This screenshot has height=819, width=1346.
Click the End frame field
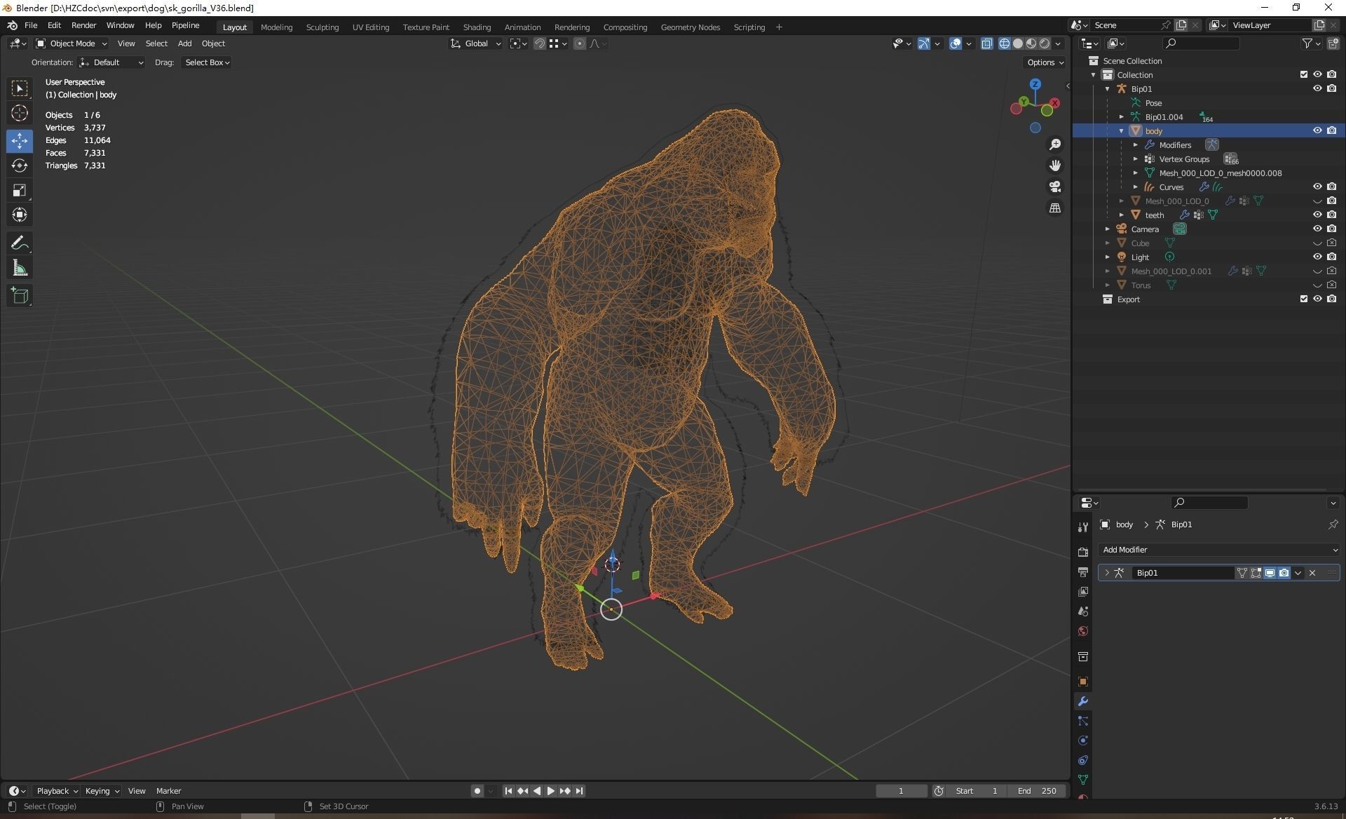[x=1037, y=791]
